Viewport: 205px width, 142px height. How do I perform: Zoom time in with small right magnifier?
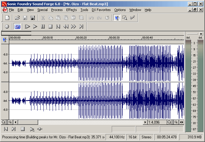pyautogui.click(x=176, y=122)
